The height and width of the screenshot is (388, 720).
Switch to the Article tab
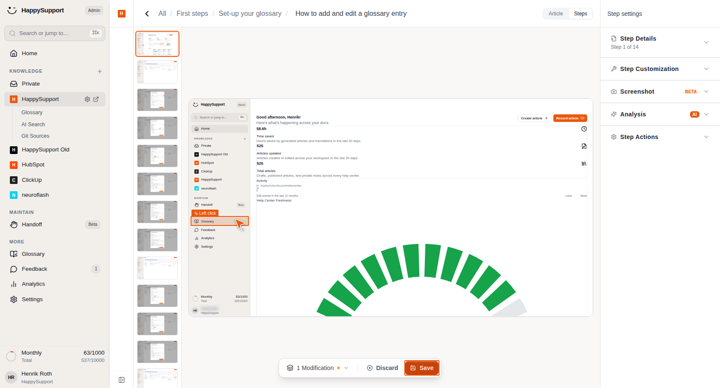(x=556, y=14)
